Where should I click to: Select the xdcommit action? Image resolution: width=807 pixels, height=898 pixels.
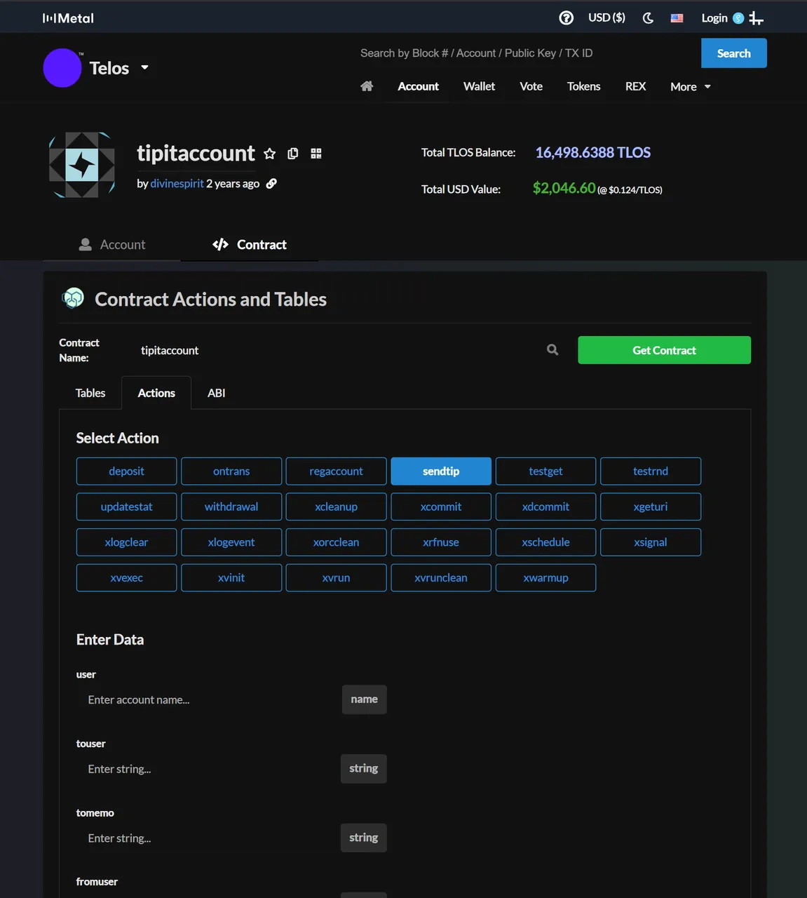pos(545,507)
